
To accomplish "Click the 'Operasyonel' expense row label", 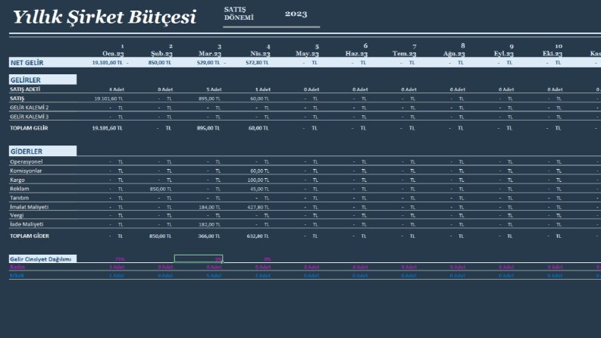I will 26,161.
